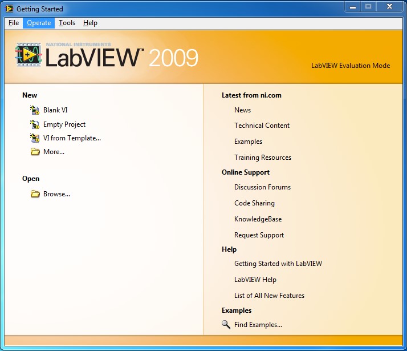Select the Request Support link
407x351 pixels.
coord(259,235)
